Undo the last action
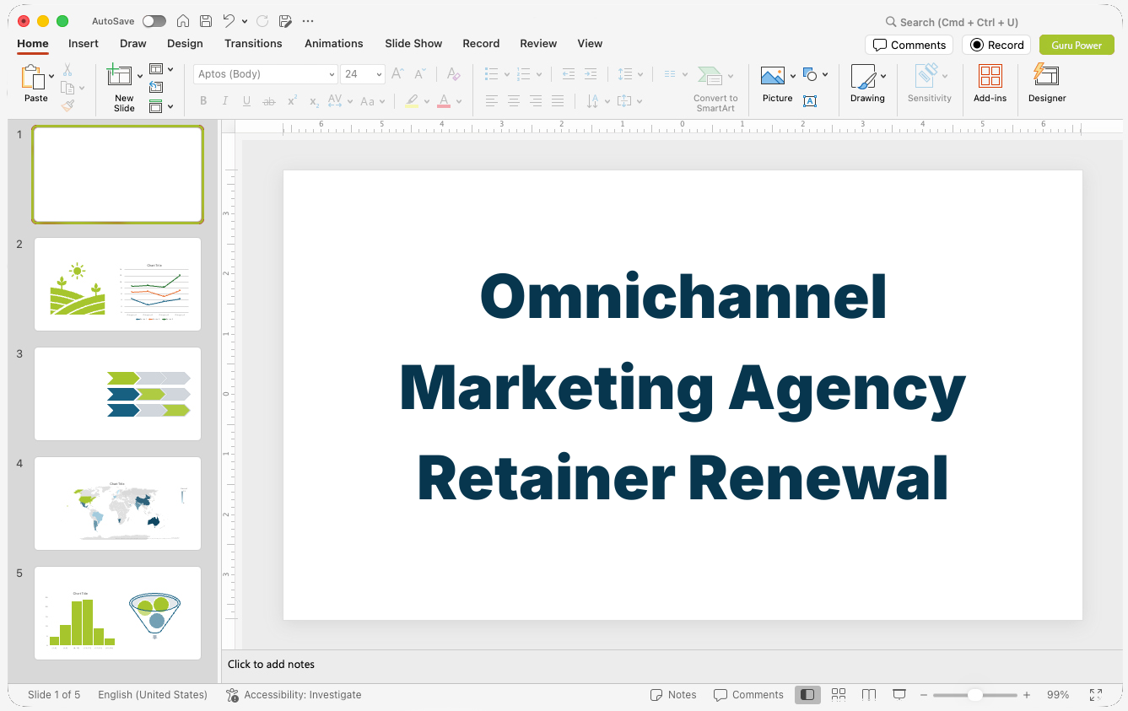1128x711 pixels. click(x=229, y=21)
